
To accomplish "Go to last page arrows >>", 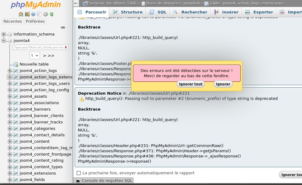I will (51, 56).
